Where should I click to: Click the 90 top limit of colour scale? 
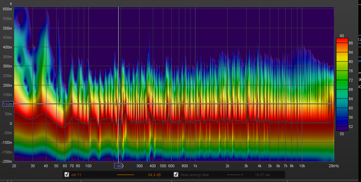click(x=342, y=36)
